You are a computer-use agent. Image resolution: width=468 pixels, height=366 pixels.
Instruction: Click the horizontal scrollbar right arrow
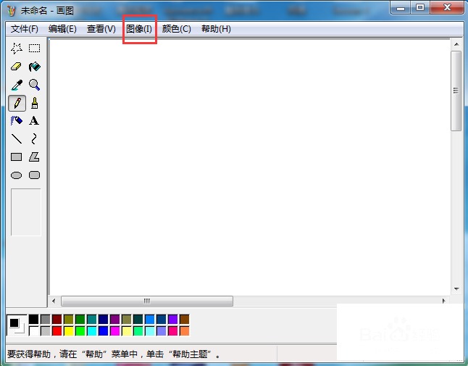point(444,301)
